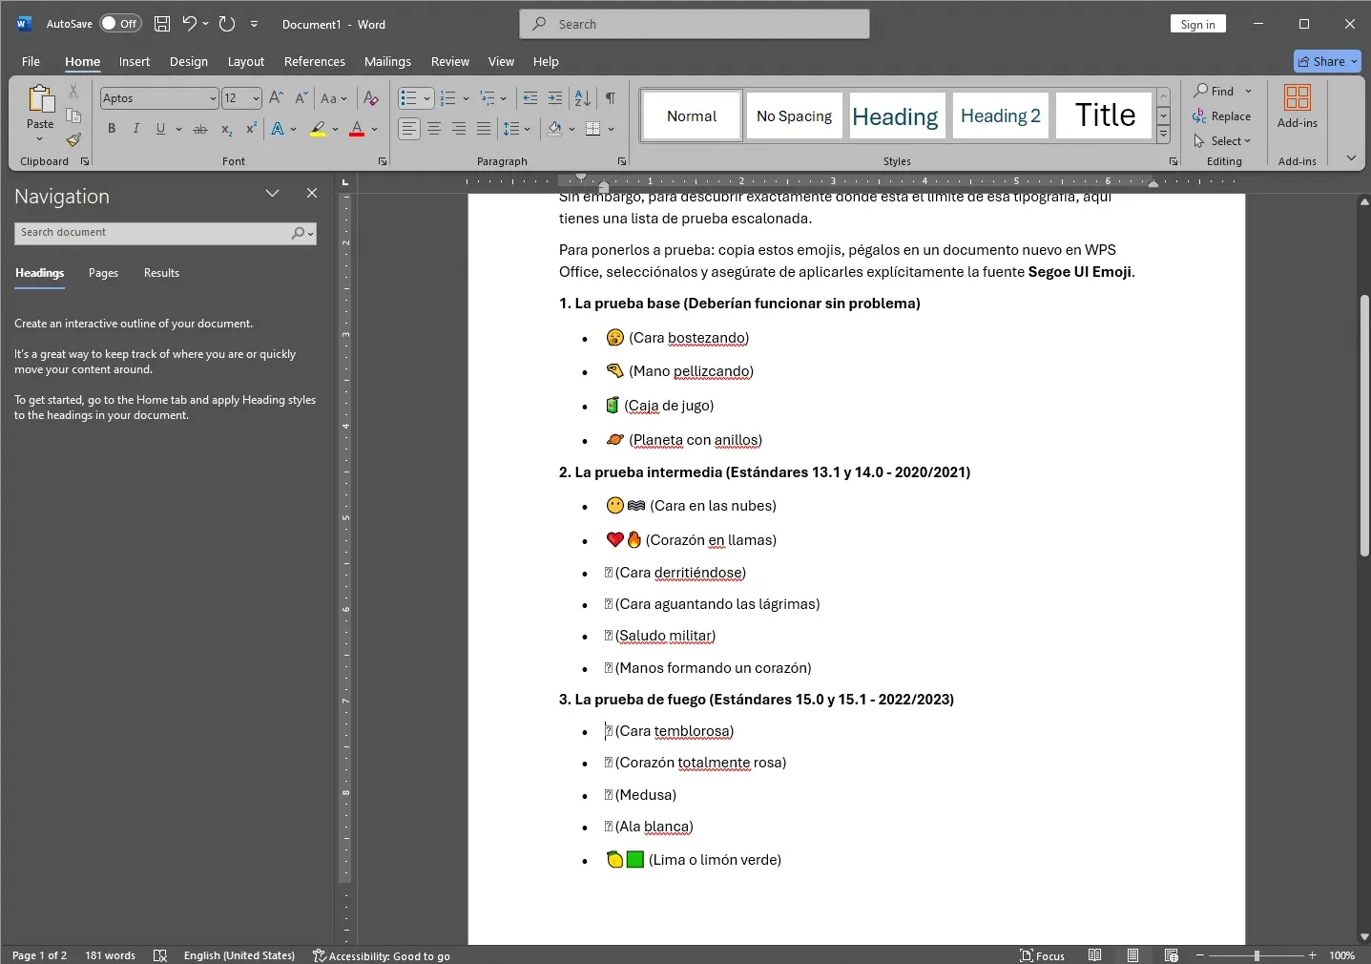
Task: Center align the paragraph
Action: (x=434, y=129)
